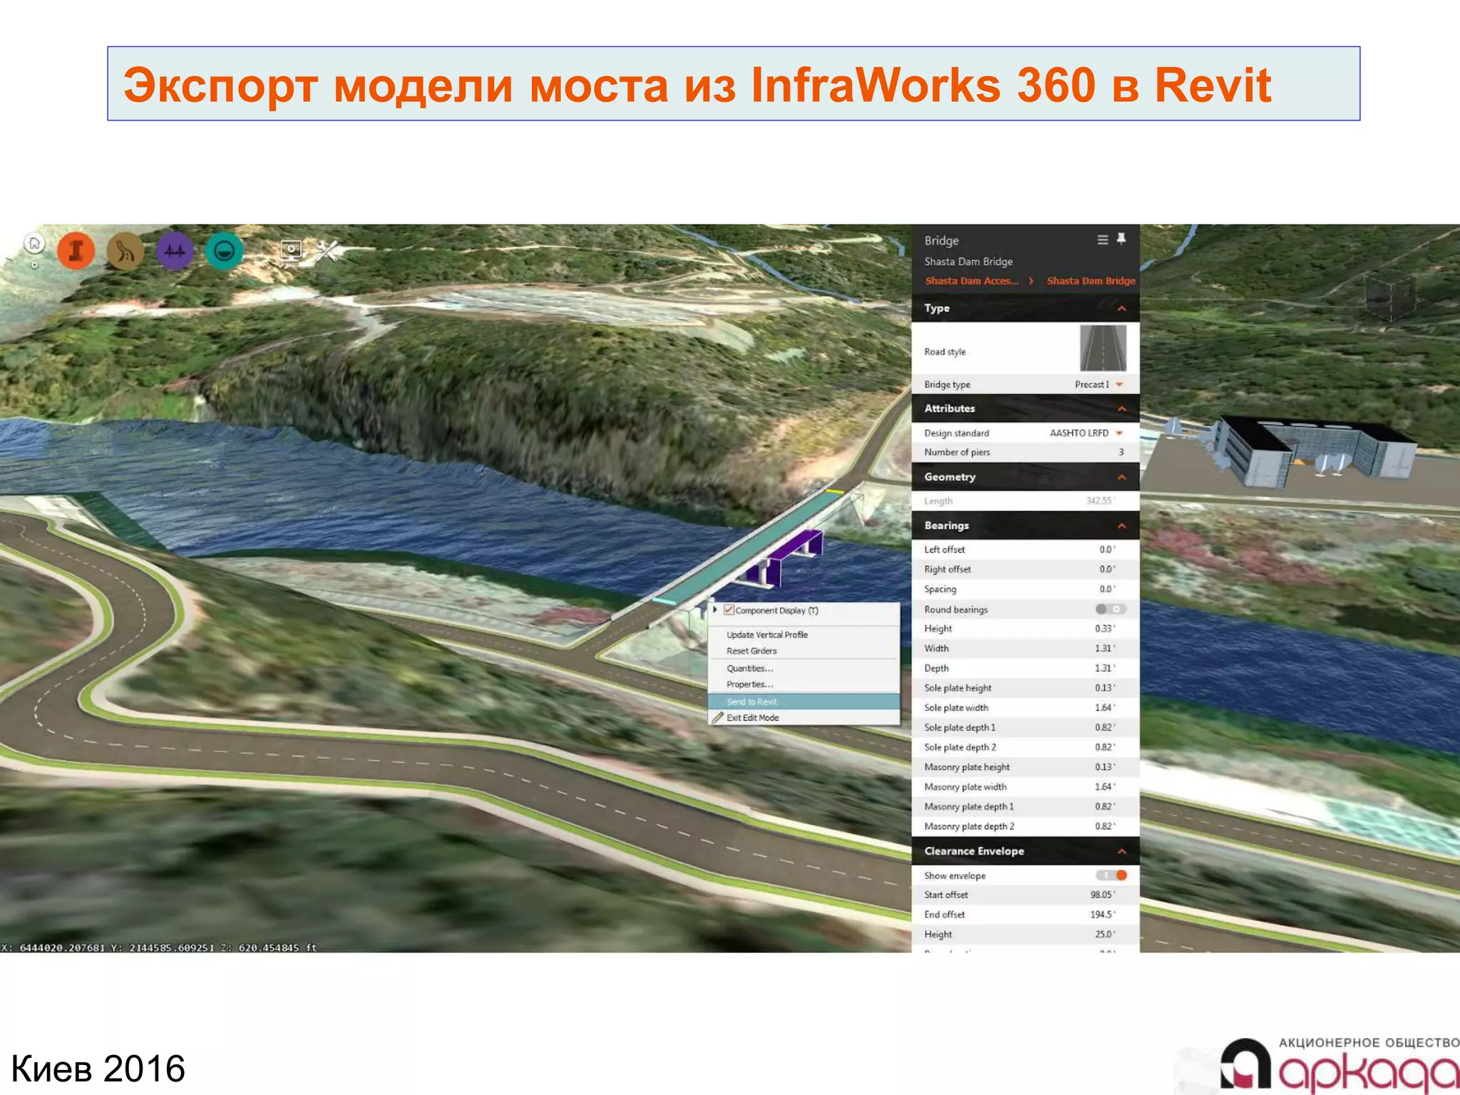Open the Bridge panel hamburger menu
The width and height of the screenshot is (1460, 1095).
(1102, 240)
